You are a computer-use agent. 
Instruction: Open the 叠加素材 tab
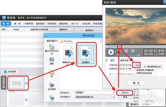coord(40,23)
